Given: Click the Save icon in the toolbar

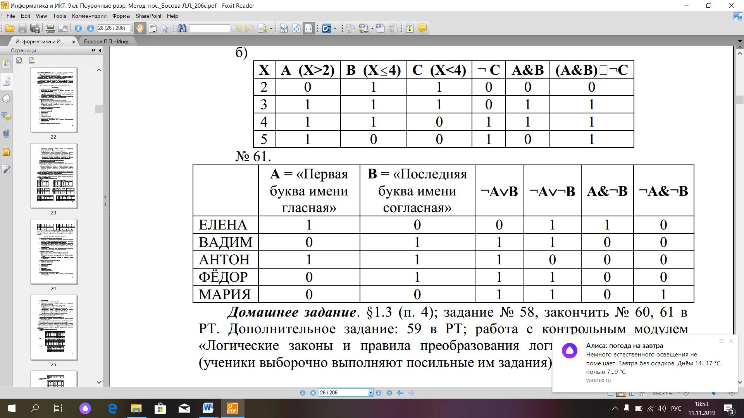Looking at the screenshot, I should pos(22,28).
